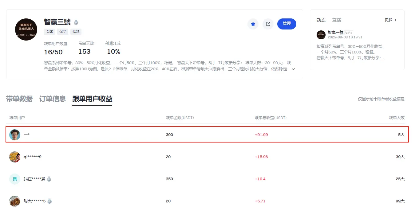Click the medal icon next to 我在*****景
415x215 pixels.
49,179
